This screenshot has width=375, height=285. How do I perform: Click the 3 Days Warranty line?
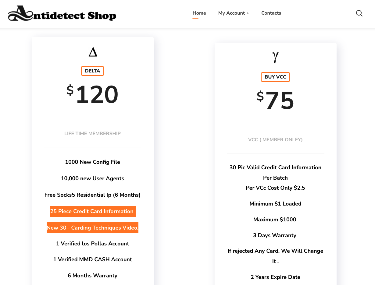(x=275, y=235)
